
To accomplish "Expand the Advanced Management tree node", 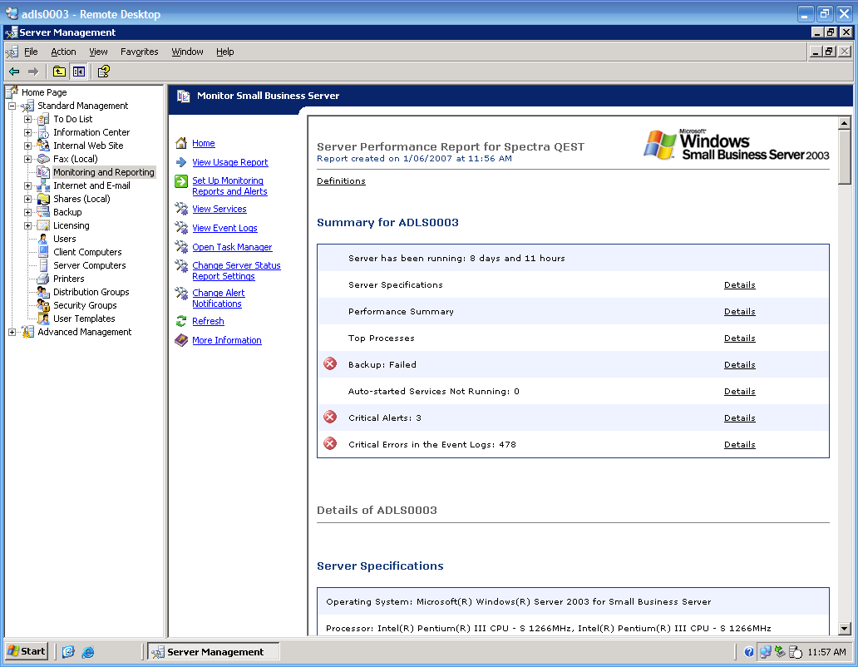I will (12, 332).
